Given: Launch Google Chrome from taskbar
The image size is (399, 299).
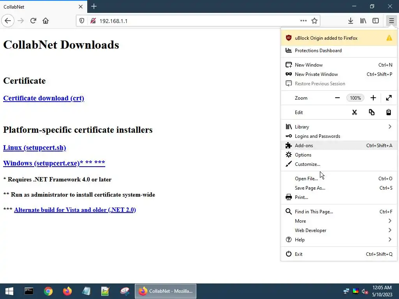Looking at the screenshot, I should [48, 291].
